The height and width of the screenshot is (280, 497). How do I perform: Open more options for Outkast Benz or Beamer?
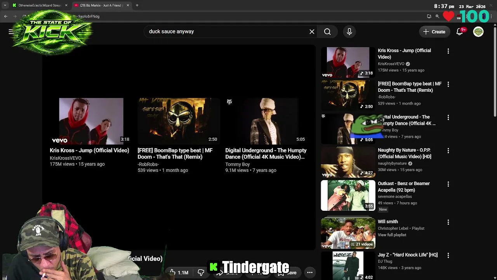(448, 184)
